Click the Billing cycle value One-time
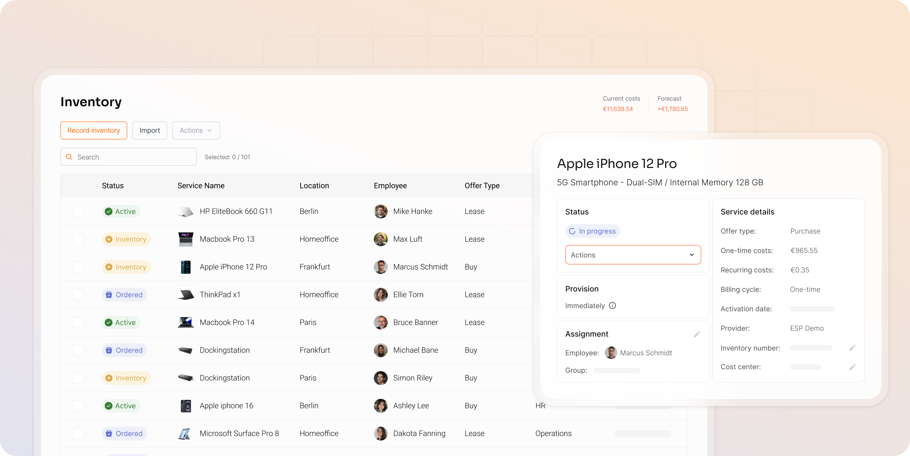Viewport: 910px width, 456px height. click(x=805, y=289)
